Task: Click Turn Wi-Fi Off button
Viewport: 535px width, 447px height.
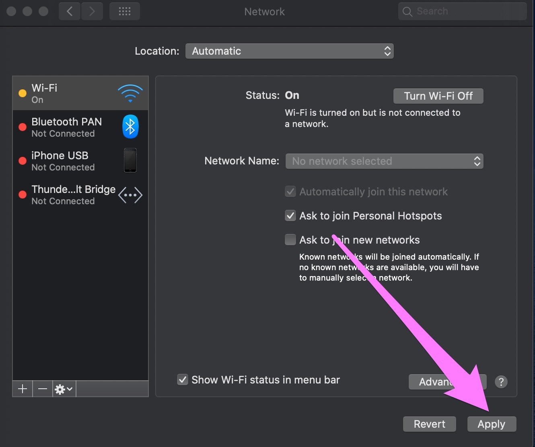Action: click(438, 96)
